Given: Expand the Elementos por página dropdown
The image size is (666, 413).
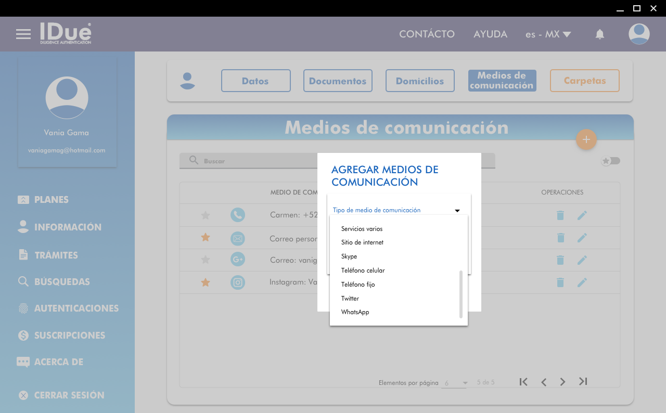Looking at the screenshot, I should point(455,383).
